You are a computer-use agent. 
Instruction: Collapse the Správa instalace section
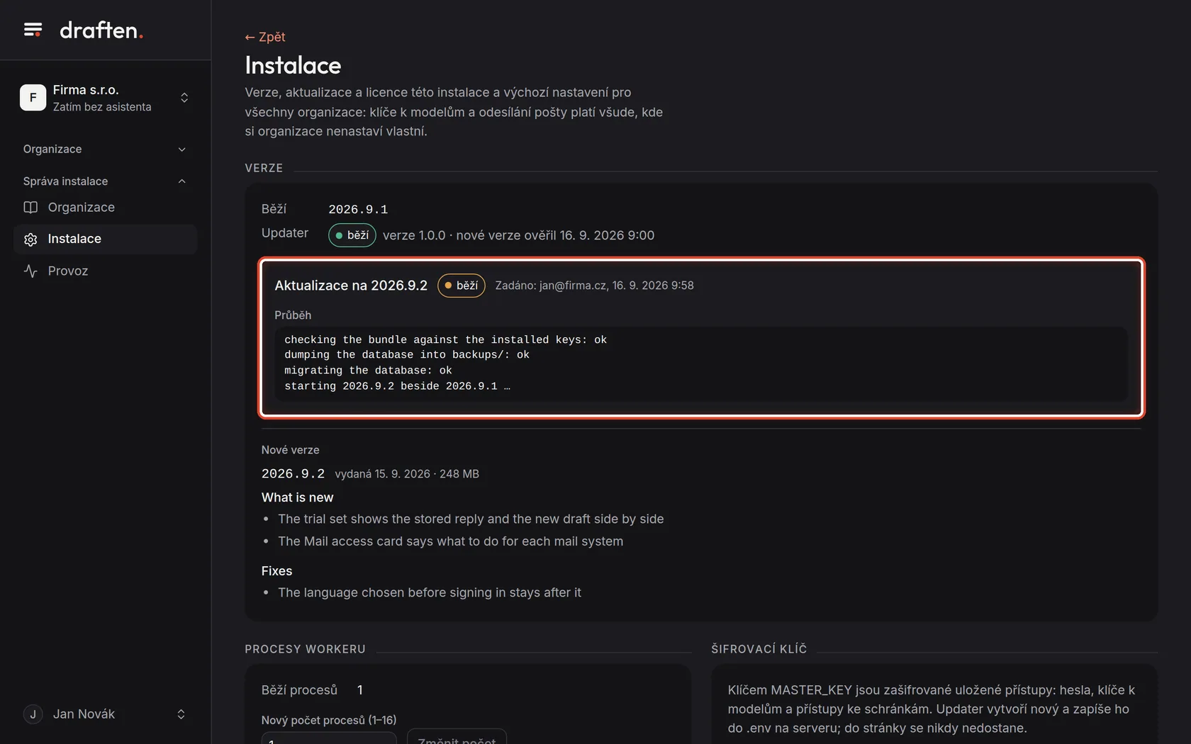coord(105,181)
